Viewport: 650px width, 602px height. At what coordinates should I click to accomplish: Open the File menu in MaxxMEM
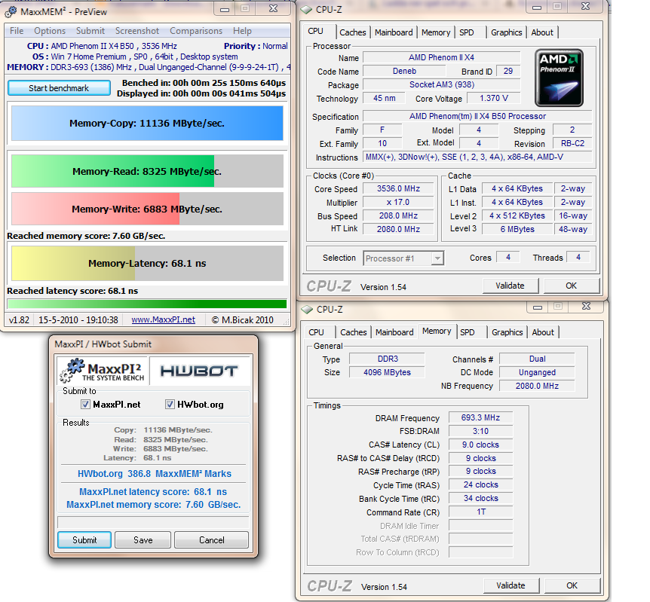point(17,31)
